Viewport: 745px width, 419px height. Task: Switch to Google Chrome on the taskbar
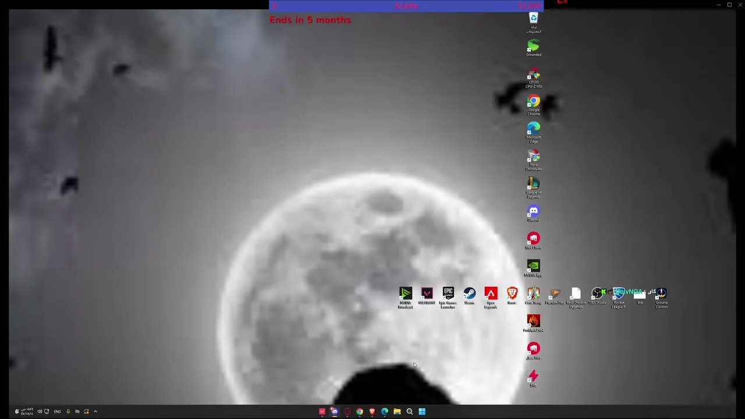[360, 411]
